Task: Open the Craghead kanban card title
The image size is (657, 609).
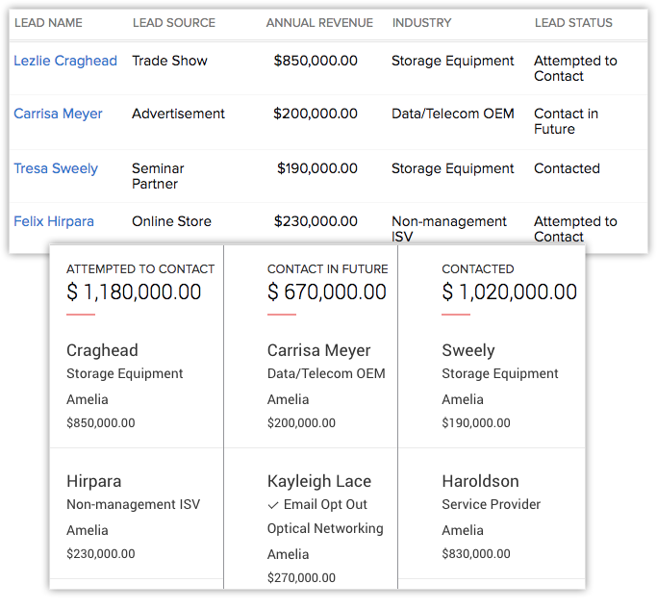Action: tap(102, 350)
